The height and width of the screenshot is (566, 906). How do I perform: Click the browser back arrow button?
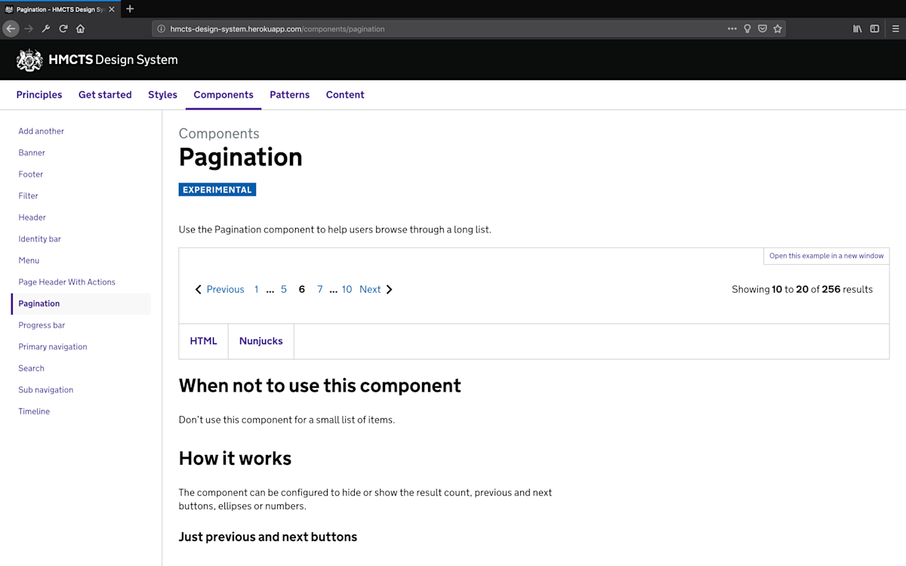pyautogui.click(x=11, y=29)
